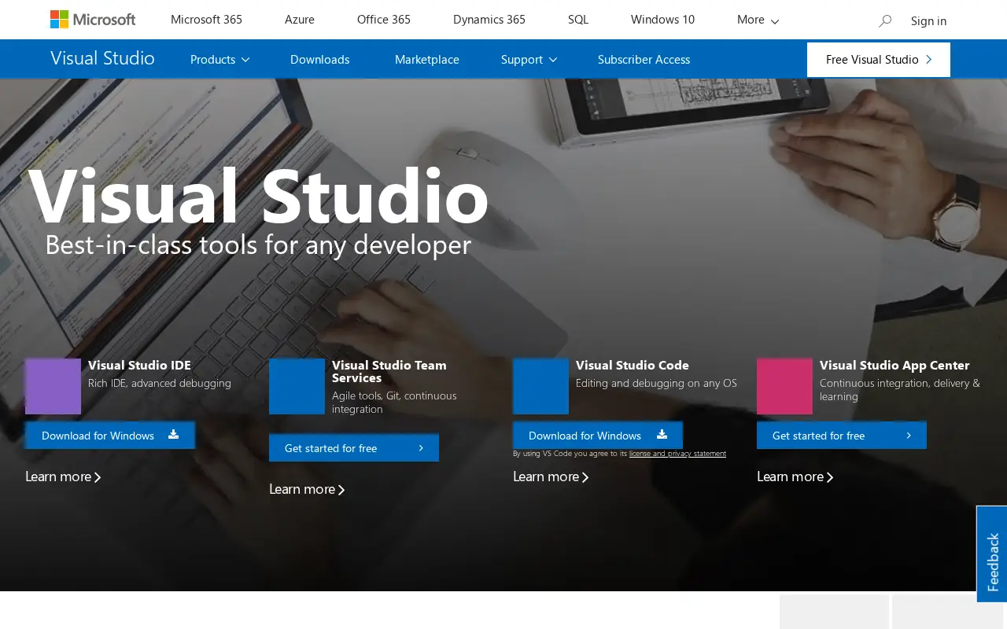Viewport: 1007px width, 629px height.
Task: Open Subscriber Access
Action: click(644, 60)
